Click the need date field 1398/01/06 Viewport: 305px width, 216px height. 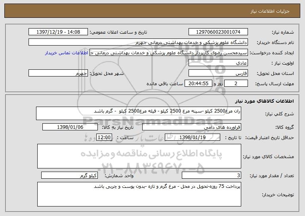pos(70,127)
